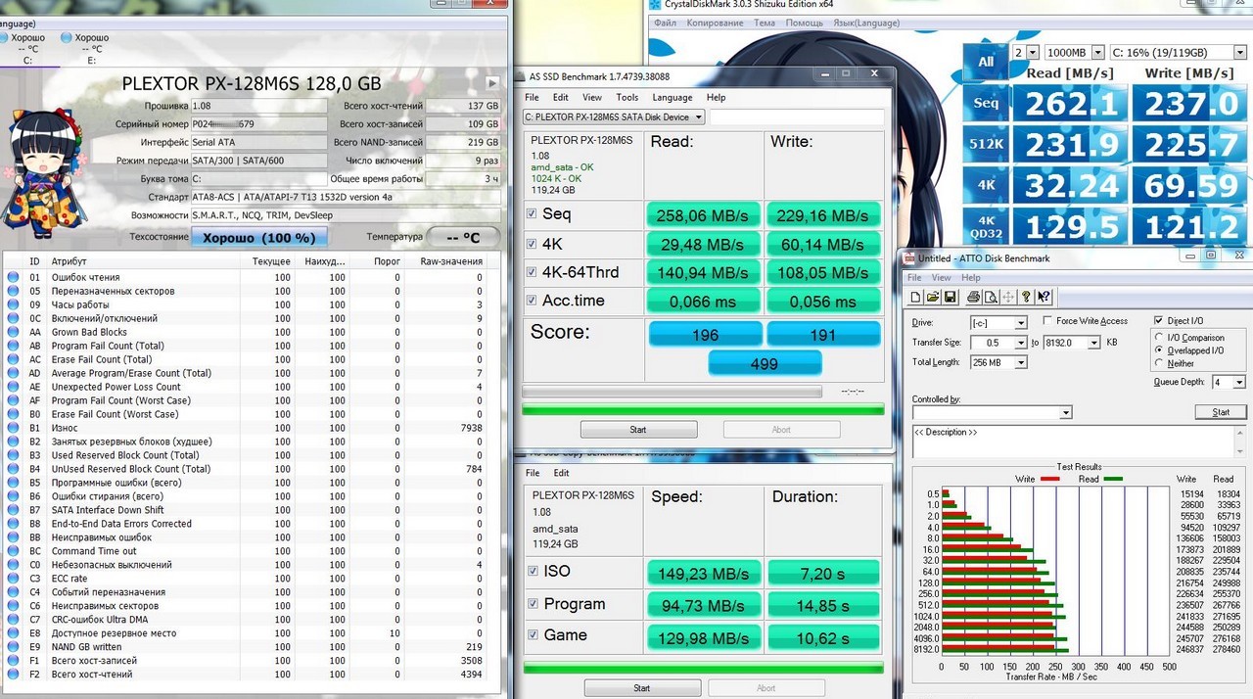Toggle the Program checkbox in copy benchmark
The image size is (1253, 699).
coord(533,604)
